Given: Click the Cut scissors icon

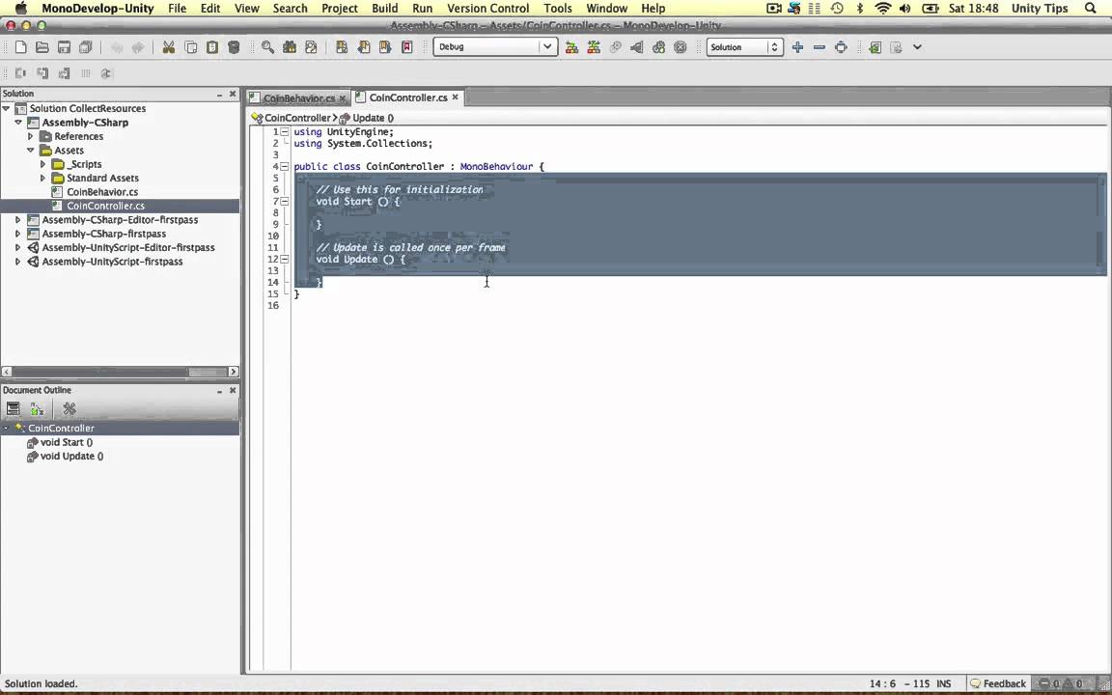Looking at the screenshot, I should coord(169,46).
